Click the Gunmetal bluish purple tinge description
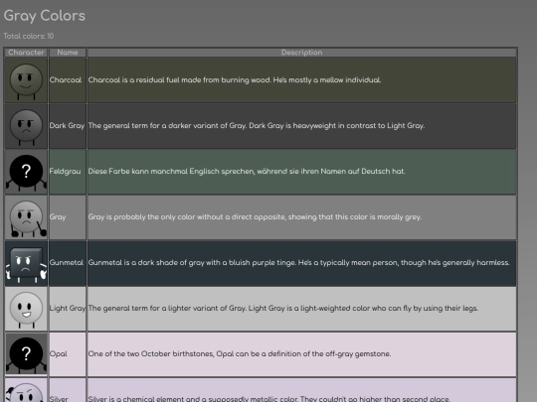537x402 pixels. click(x=299, y=262)
